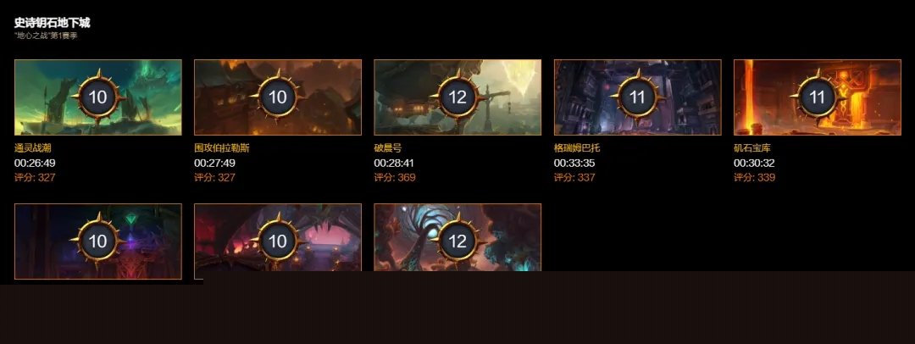The height and width of the screenshot is (344, 915).
Task: Open the 格瑞姆巴托 dungeon title link
Action: [577, 148]
